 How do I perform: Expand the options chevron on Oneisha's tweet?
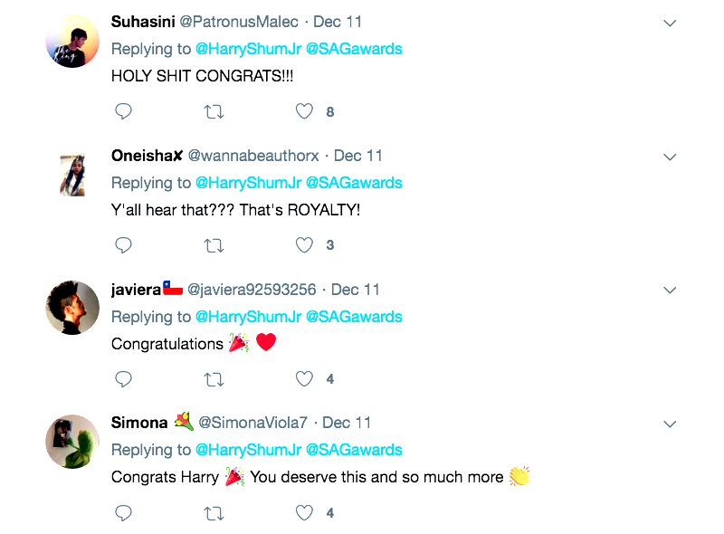click(x=670, y=157)
